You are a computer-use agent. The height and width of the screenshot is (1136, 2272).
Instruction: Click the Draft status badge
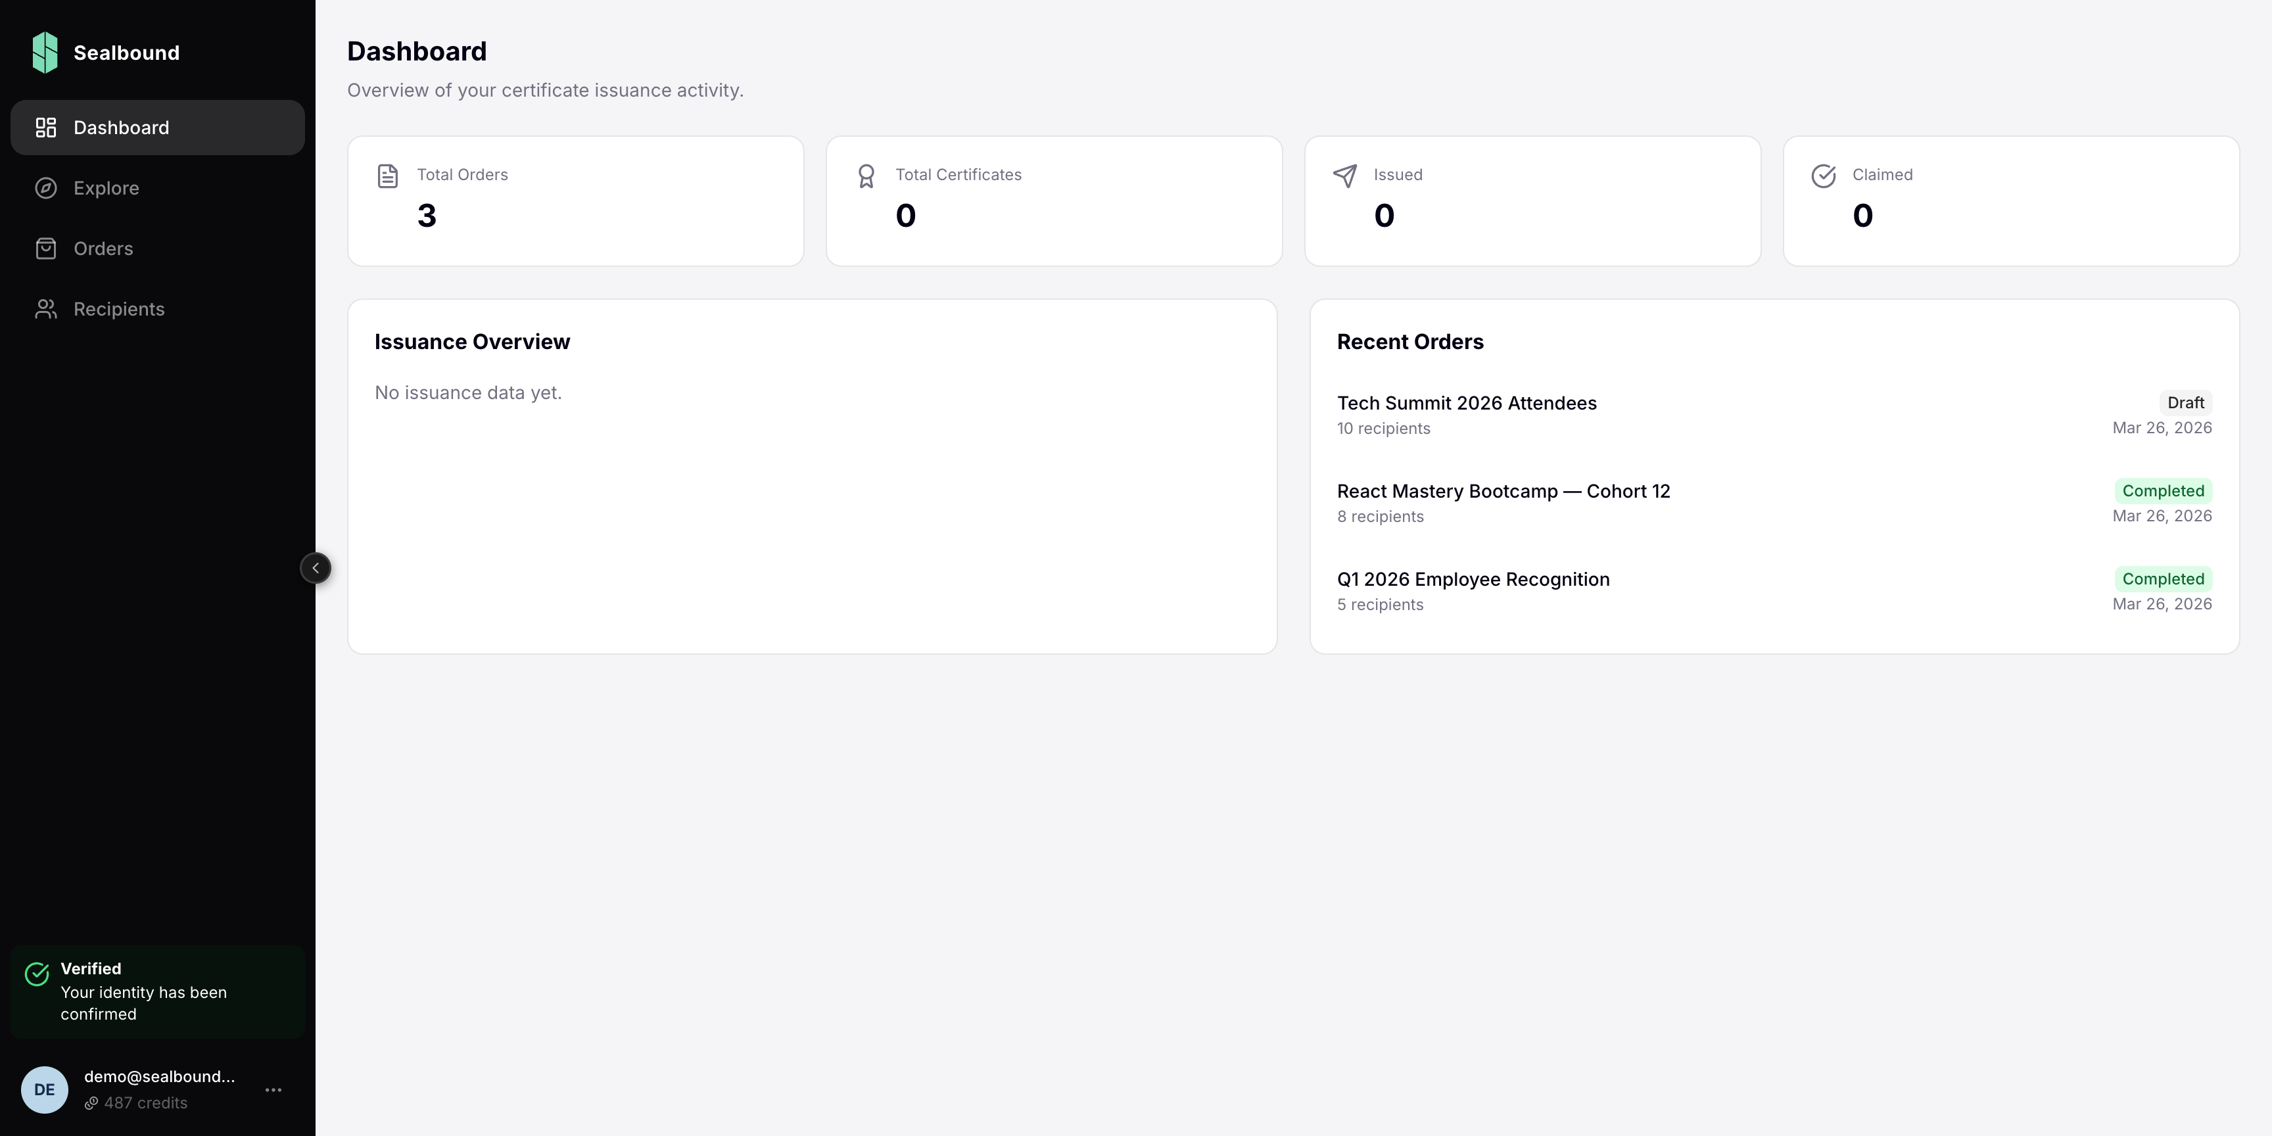(x=2185, y=403)
